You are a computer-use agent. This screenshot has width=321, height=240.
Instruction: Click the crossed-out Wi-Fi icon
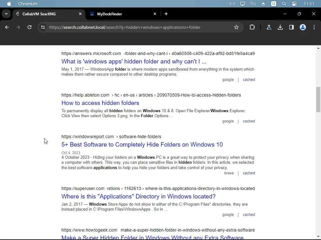click(253, 4)
